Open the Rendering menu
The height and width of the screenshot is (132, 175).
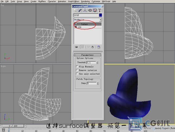[x=85, y=1]
